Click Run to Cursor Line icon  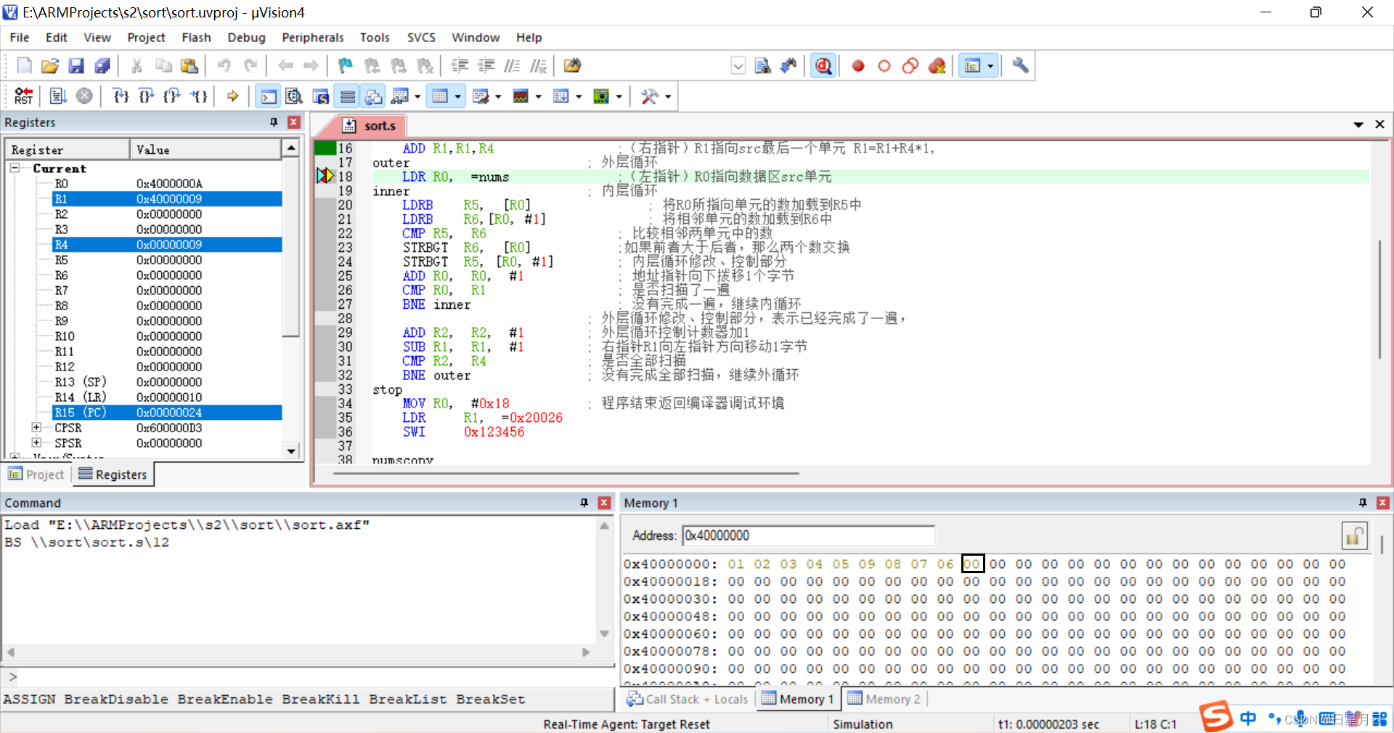coord(200,96)
